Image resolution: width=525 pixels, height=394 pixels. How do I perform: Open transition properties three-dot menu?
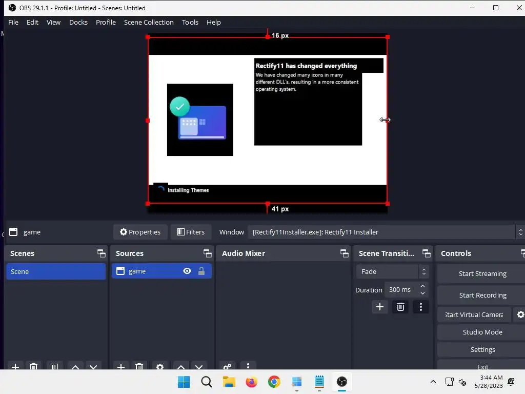click(421, 307)
